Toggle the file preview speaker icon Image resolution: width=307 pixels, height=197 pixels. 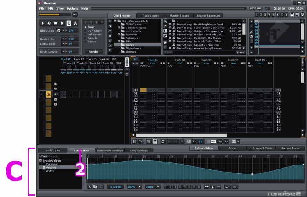click(x=165, y=31)
